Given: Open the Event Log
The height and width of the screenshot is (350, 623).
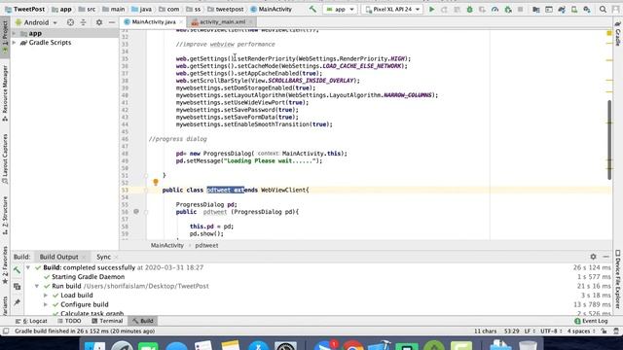Looking at the screenshot, I should 591,321.
